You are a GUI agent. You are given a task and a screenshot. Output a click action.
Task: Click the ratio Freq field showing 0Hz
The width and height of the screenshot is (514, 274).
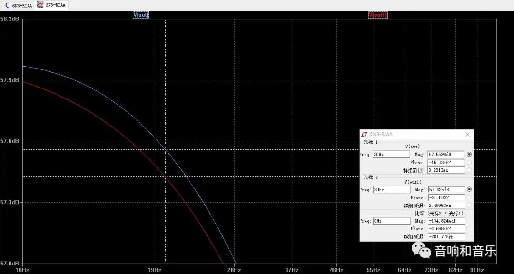391,221
